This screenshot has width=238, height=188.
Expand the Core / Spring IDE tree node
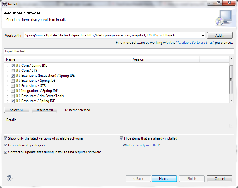pyautogui.click(x=8, y=65)
